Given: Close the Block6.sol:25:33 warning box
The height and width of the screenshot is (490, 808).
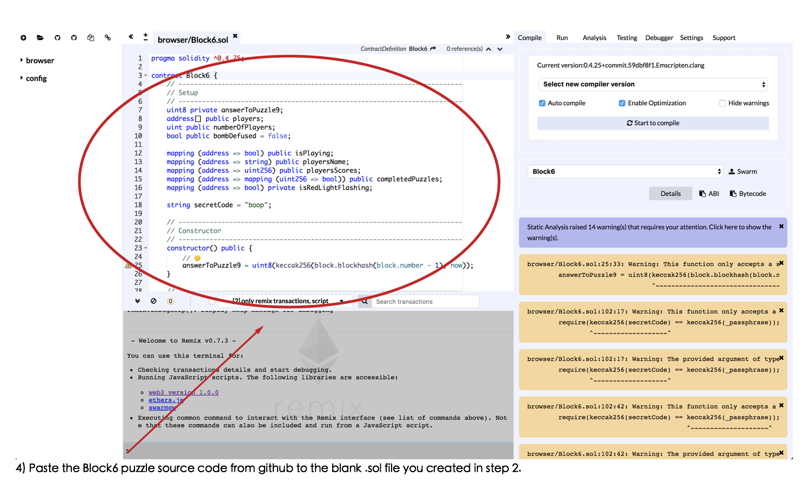Looking at the screenshot, I should pyautogui.click(x=781, y=263).
